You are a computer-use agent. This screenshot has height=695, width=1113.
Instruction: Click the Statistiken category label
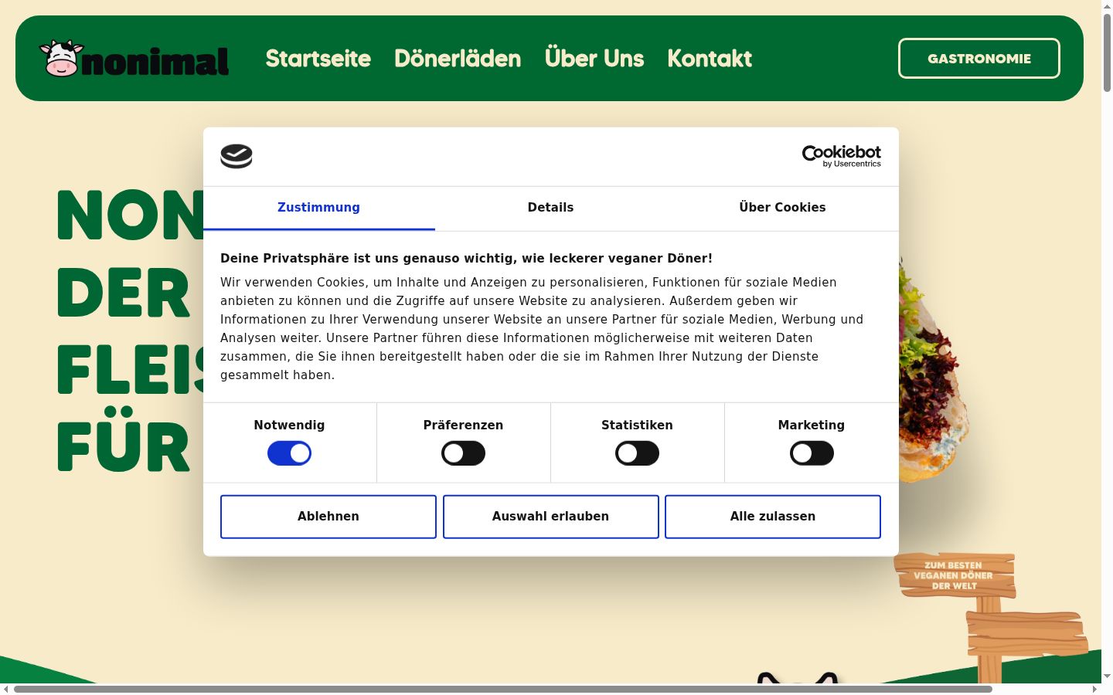pyautogui.click(x=637, y=425)
